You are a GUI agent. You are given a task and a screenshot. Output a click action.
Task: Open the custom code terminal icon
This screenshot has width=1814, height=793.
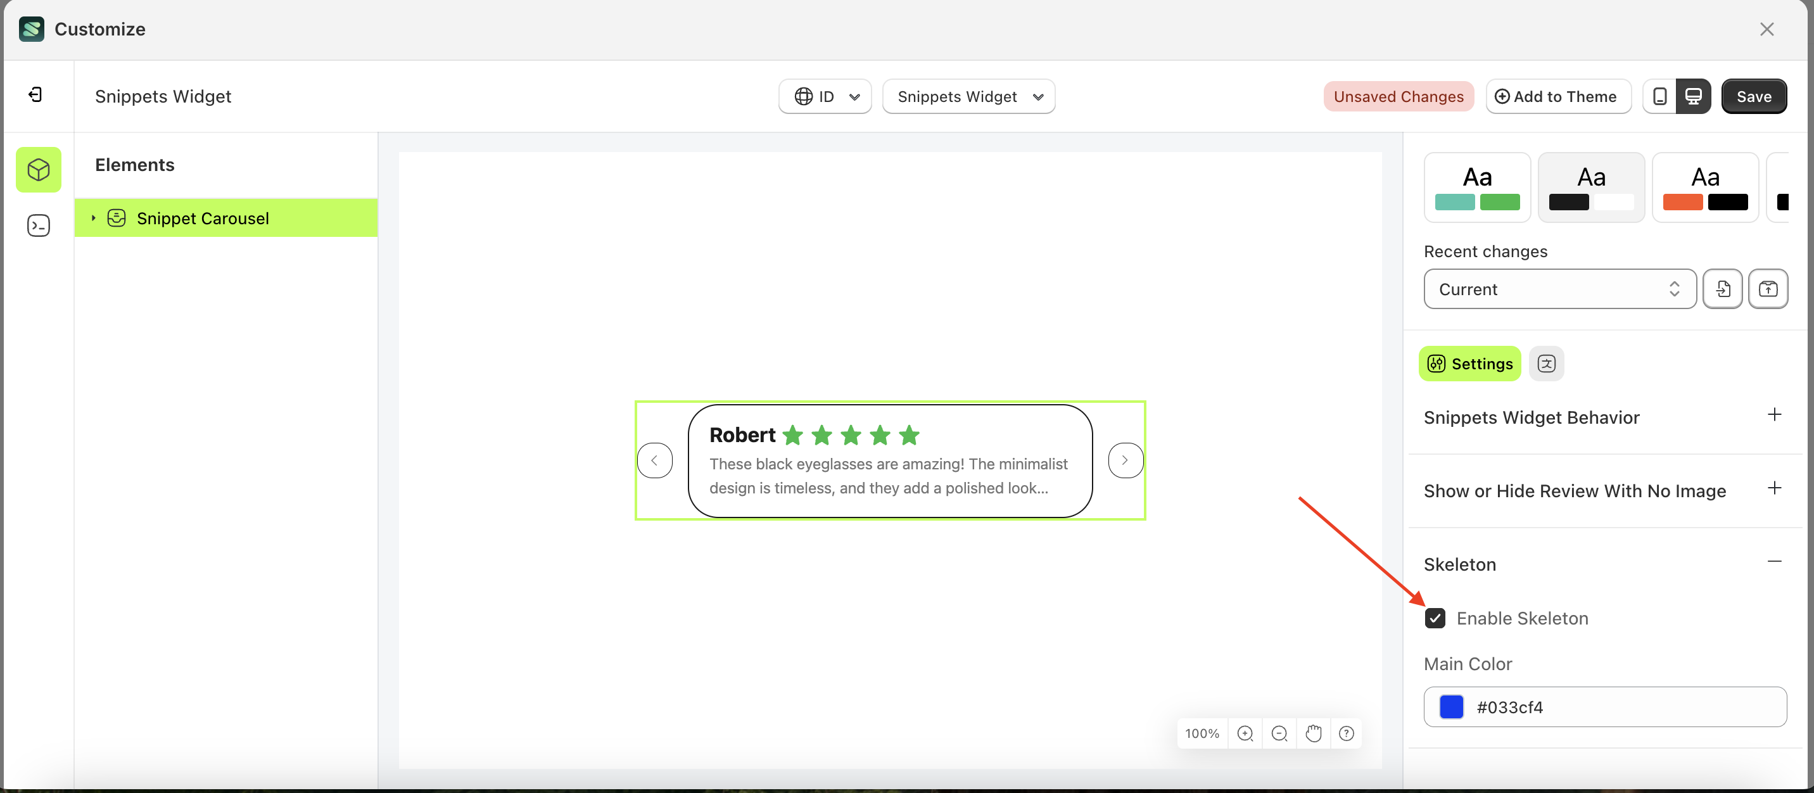click(38, 225)
